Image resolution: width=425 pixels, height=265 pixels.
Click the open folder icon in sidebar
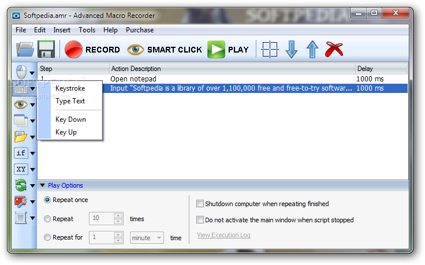coord(21,137)
